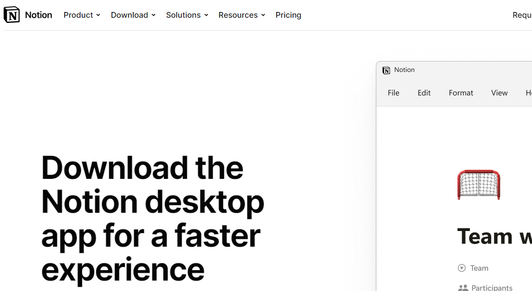Select the Format menu item

tap(461, 93)
